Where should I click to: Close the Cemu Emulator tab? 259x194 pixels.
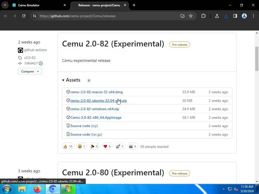[x=65, y=5]
